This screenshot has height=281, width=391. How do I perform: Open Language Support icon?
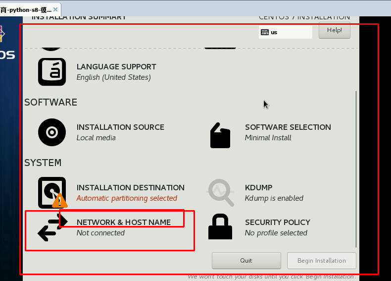[52, 72]
